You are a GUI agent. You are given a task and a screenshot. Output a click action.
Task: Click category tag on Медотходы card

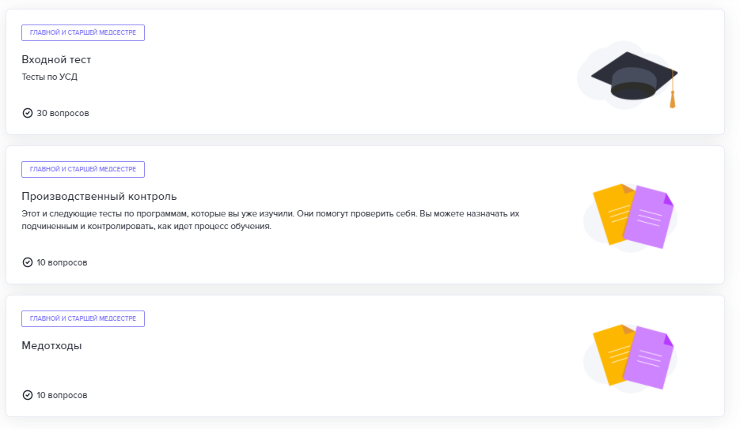point(83,319)
